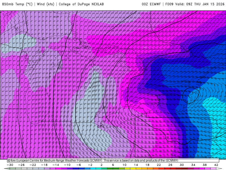Click the -18 label on the temperature scale
Screen dimensions: 226x170
pos(44,165)
